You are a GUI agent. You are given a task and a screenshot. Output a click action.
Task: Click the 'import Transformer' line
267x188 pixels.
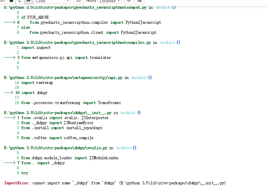[x=71, y=103]
